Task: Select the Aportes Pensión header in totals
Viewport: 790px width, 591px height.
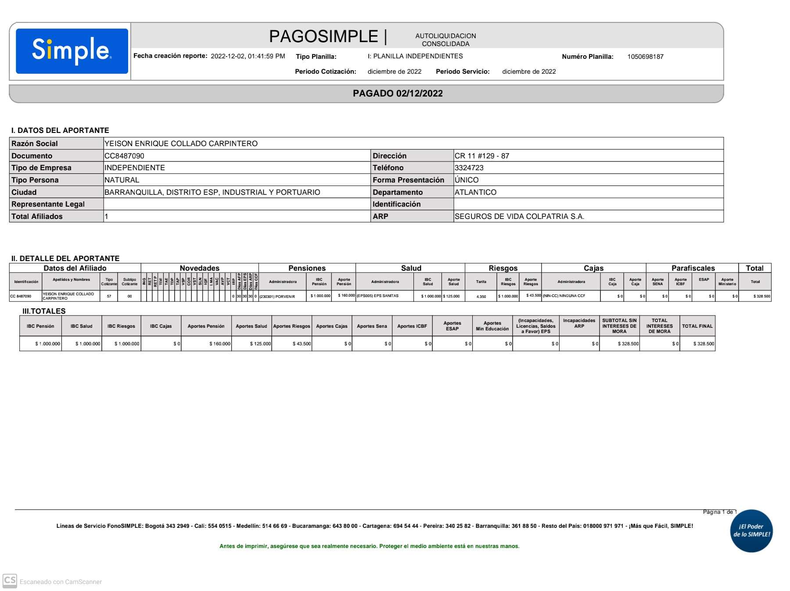Action: click(206, 326)
